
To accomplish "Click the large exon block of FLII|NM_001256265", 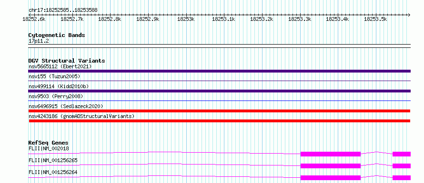I will pos(331,166).
